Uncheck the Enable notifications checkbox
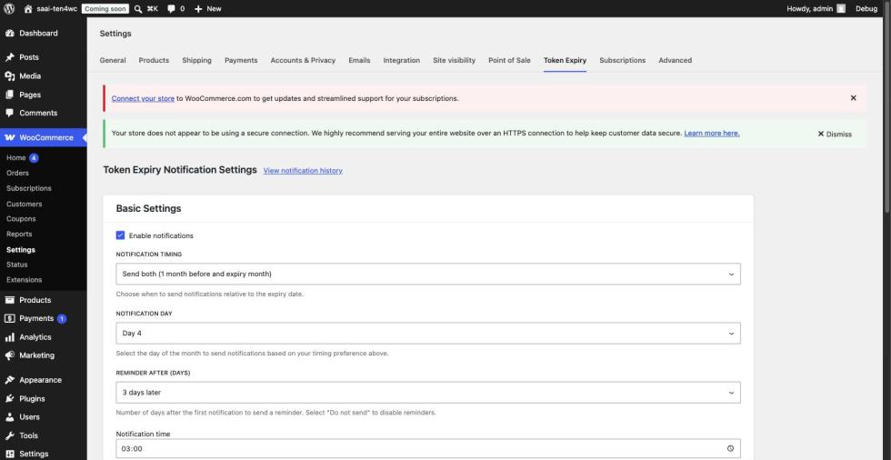Image resolution: width=891 pixels, height=460 pixels. pyautogui.click(x=120, y=235)
